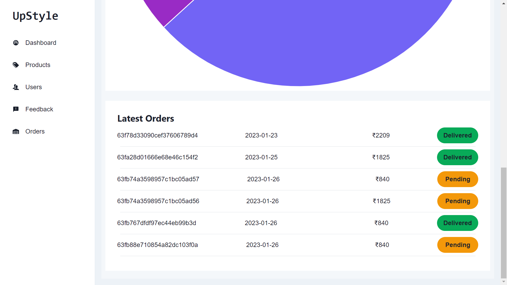Click the Delivered badge on order 63f78d33090cef37606789d4
507x285 pixels.
pyautogui.click(x=457, y=135)
